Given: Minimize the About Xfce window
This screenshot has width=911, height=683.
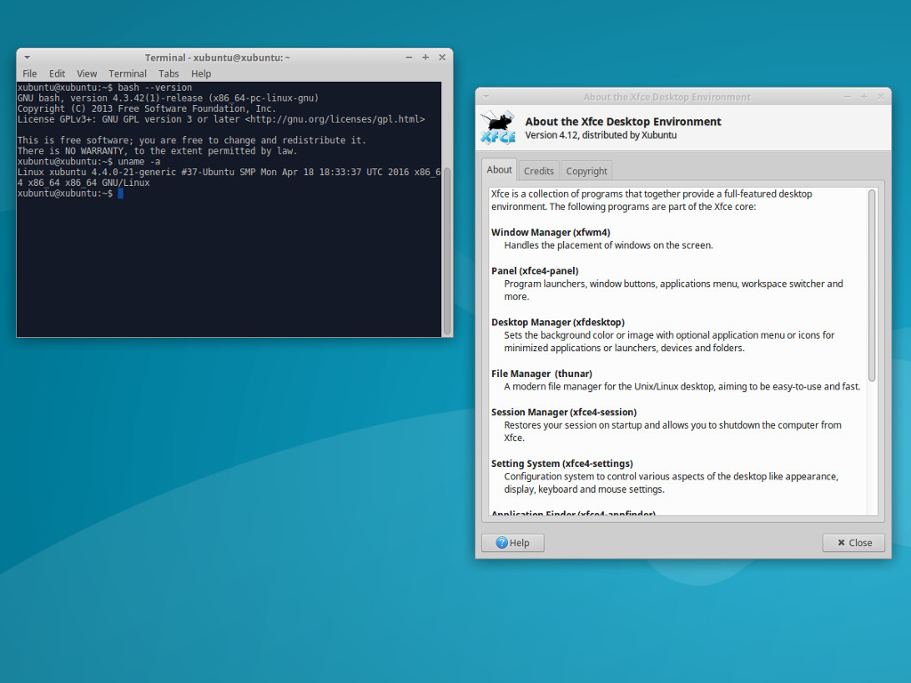Looking at the screenshot, I should pyautogui.click(x=848, y=97).
